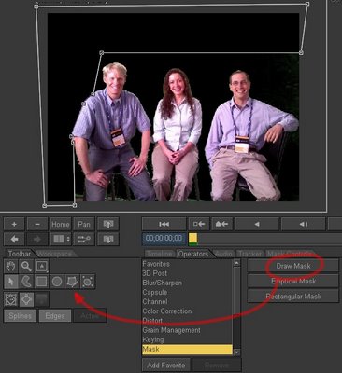Click the yellow timeline frame marker
Viewport: 342px width, 373px height.
coord(192,239)
